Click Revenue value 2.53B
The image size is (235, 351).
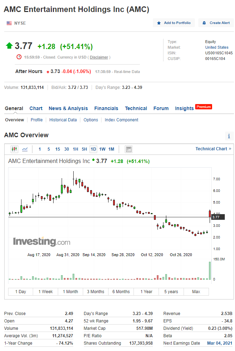(x=227, y=314)
